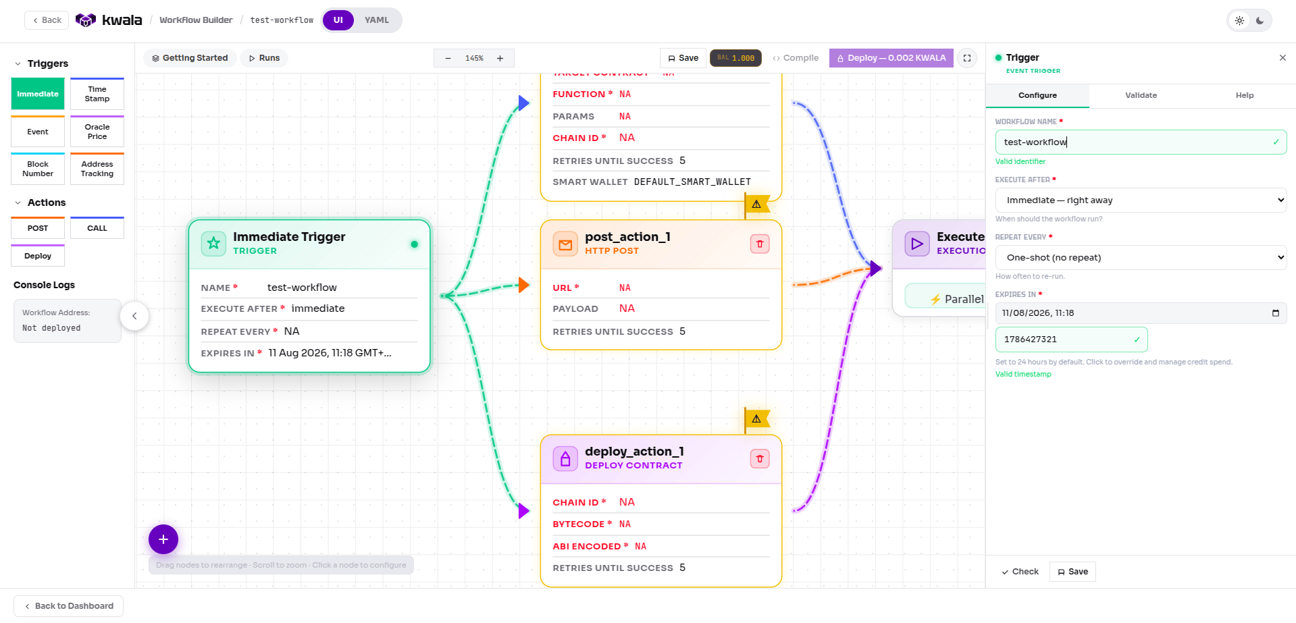Select the Address Tracking trigger type

pos(97,169)
